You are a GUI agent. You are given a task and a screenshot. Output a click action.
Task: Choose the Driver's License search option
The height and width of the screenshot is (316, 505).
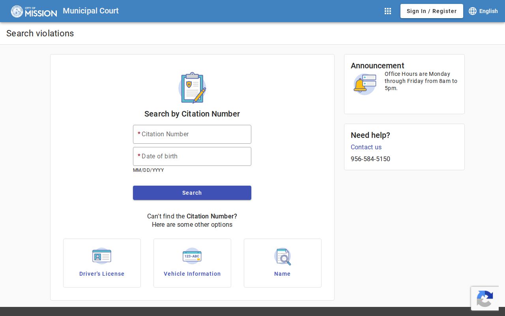[102, 263]
